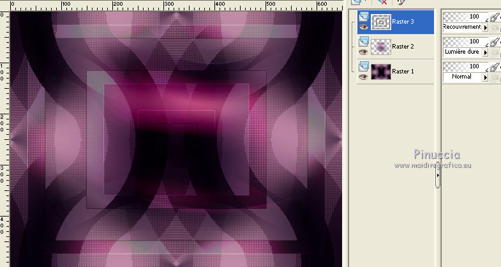Adjust the Raster 1 opacity slider
This screenshot has height=267, width=501.
(465, 66)
